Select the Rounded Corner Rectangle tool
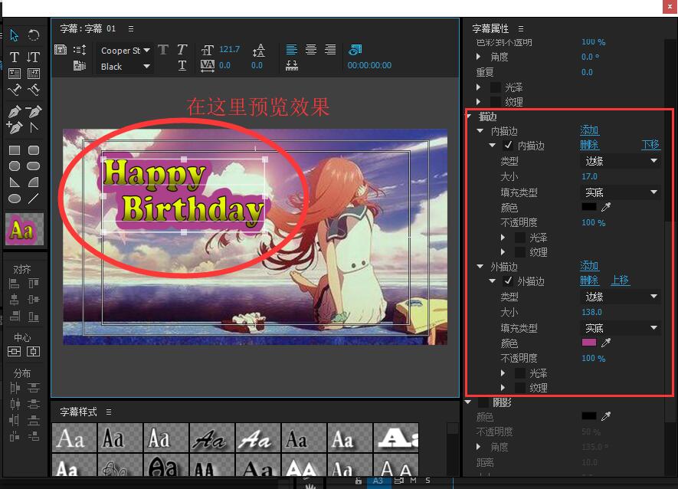This screenshot has width=678, height=489. point(33,150)
